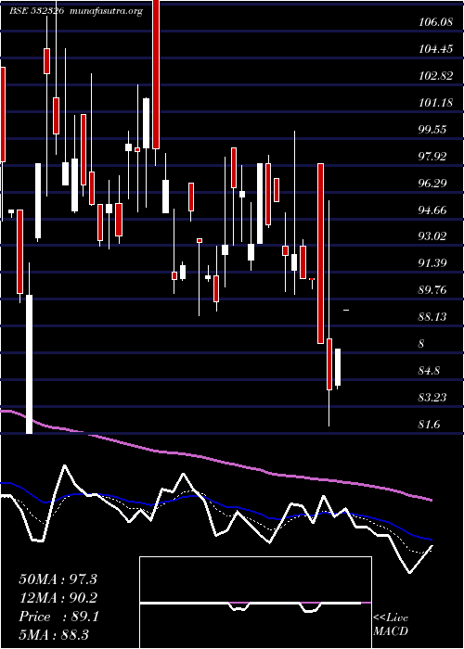Click the 83.23 price axis label

click(432, 398)
